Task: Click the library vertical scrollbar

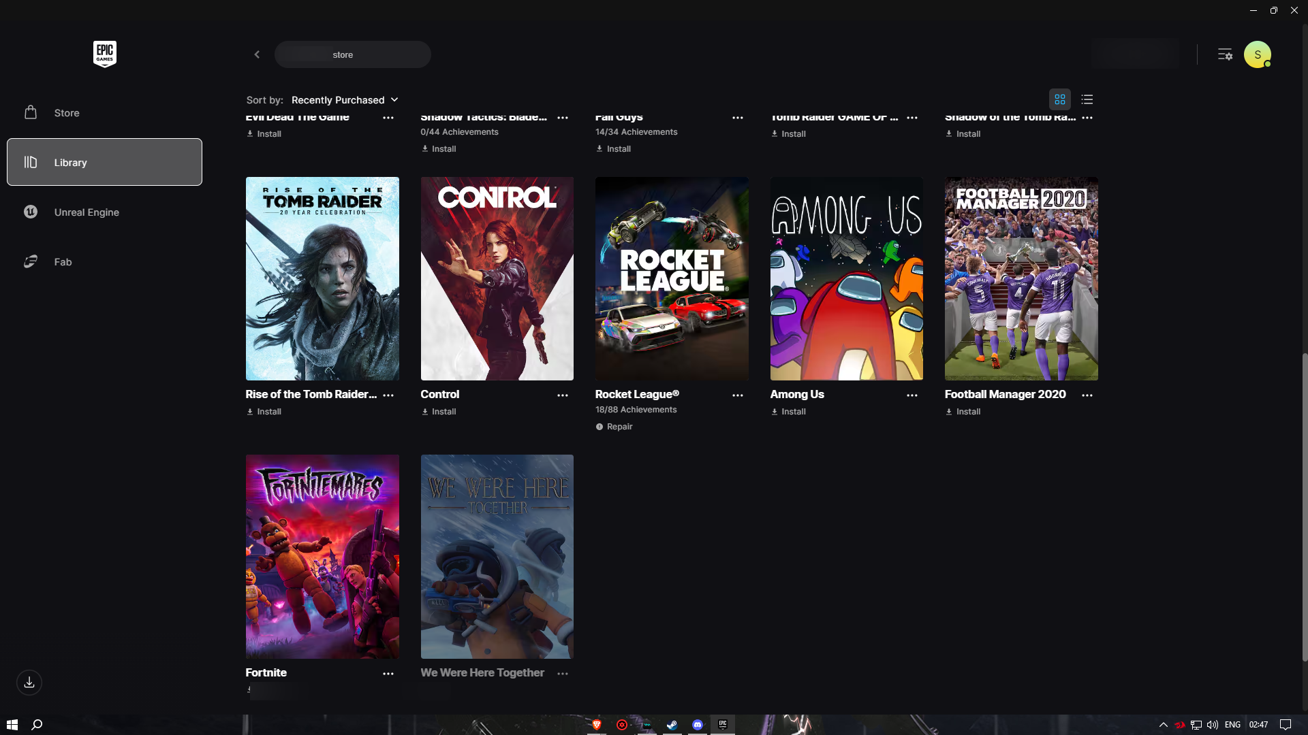Action: point(1305,507)
